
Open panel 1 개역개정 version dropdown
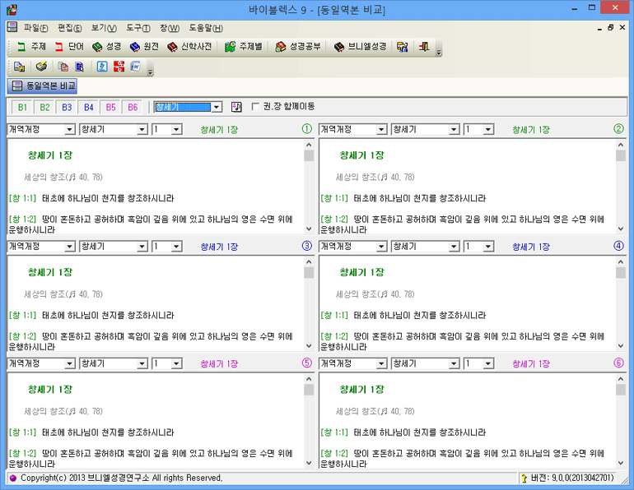coord(69,130)
